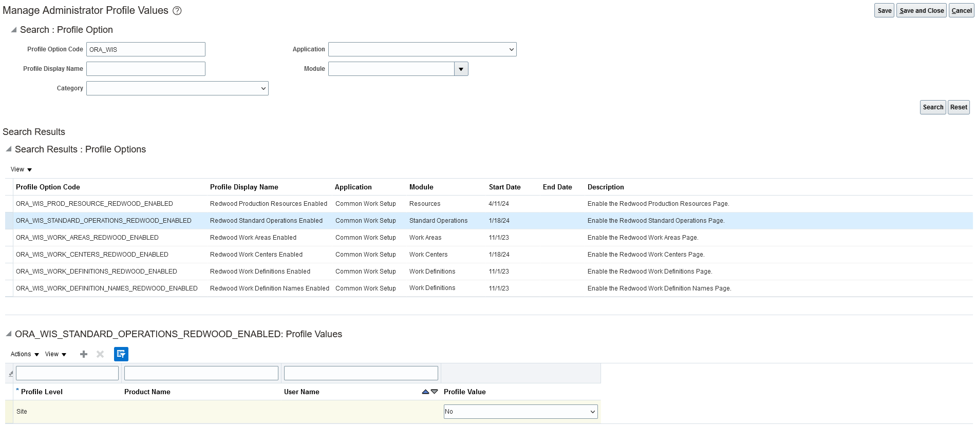Sort User Name column descending arrow
The height and width of the screenshot is (426, 977).
[x=434, y=392]
